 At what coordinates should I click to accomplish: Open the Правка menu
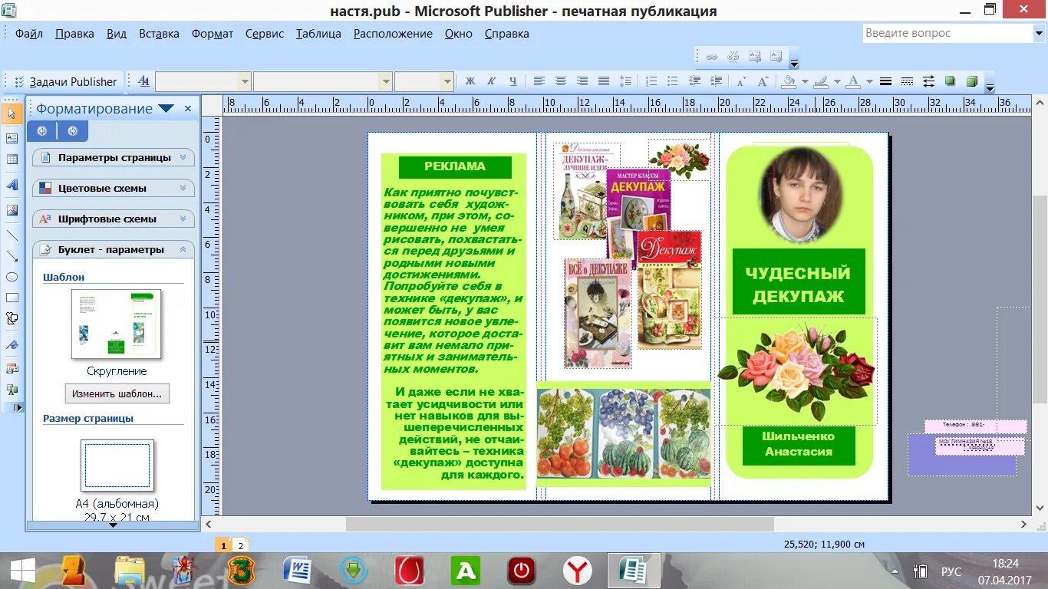pyautogui.click(x=74, y=34)
